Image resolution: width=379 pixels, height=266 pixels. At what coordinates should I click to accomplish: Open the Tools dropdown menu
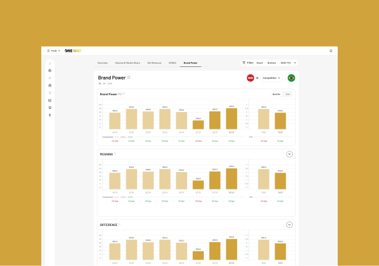[53, 51]
